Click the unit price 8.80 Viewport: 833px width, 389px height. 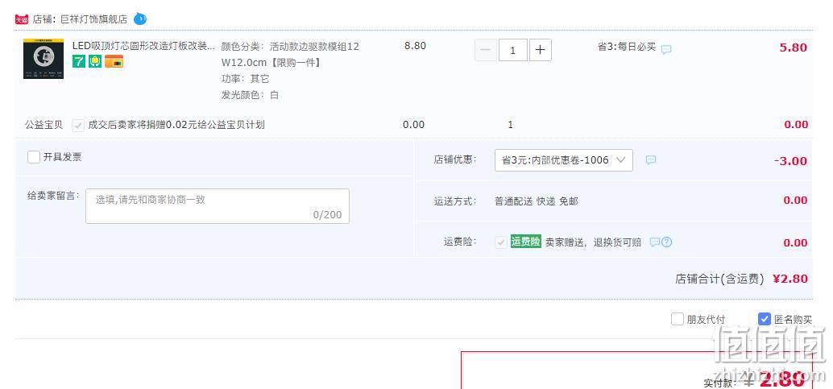pyautogui.click(x=416, y=46)
